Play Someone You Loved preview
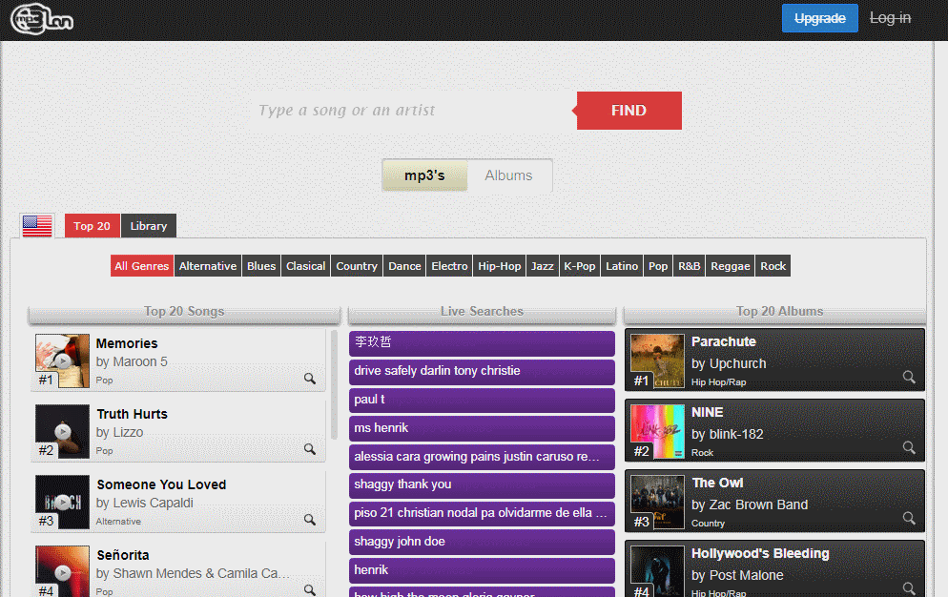Screen dimensions: 948x597 (62, 502)
